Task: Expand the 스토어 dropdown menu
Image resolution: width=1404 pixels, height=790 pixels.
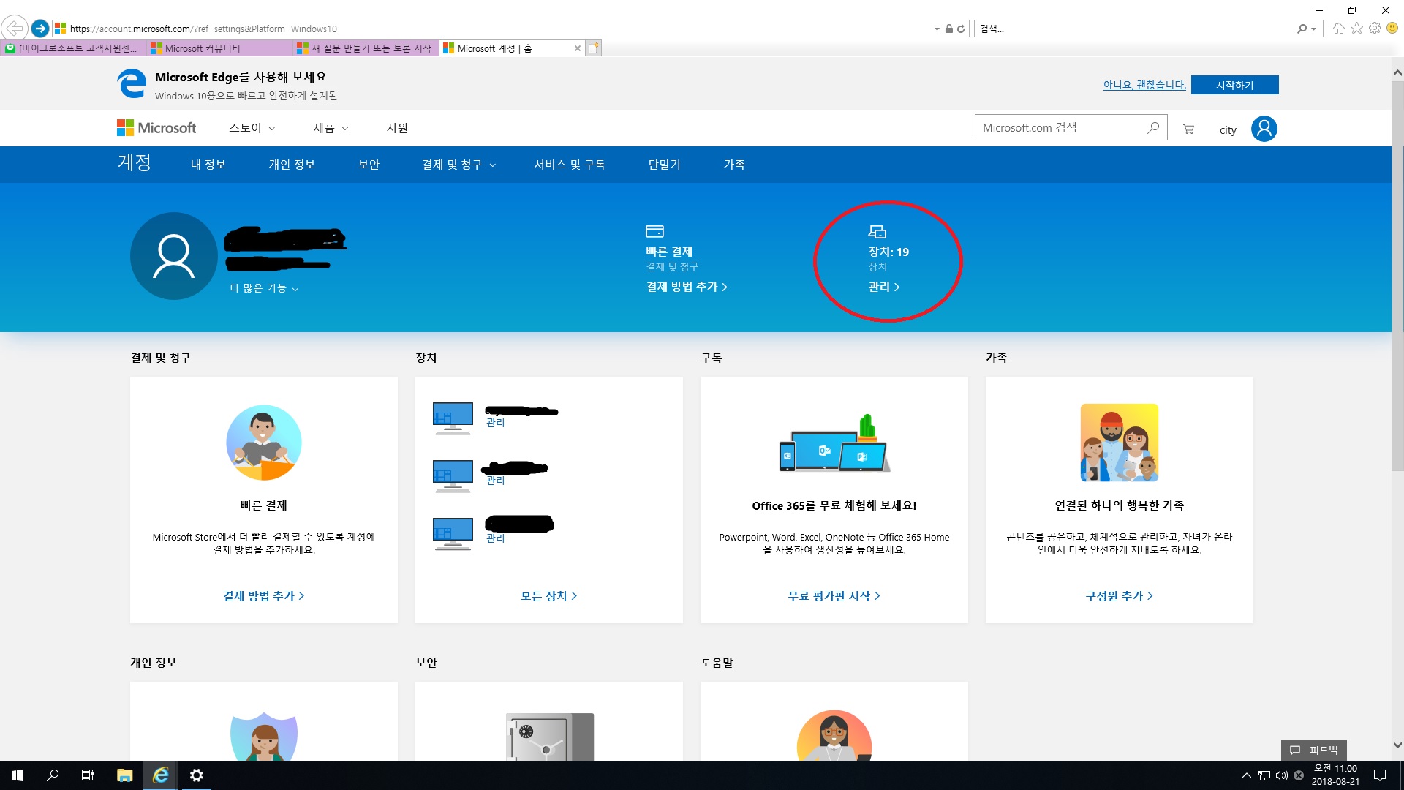Action: pos(252,128)
